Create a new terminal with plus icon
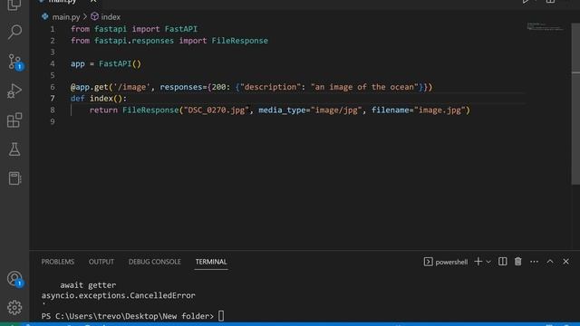This screenshot has width=580, height=326. (x=478, y=262)
